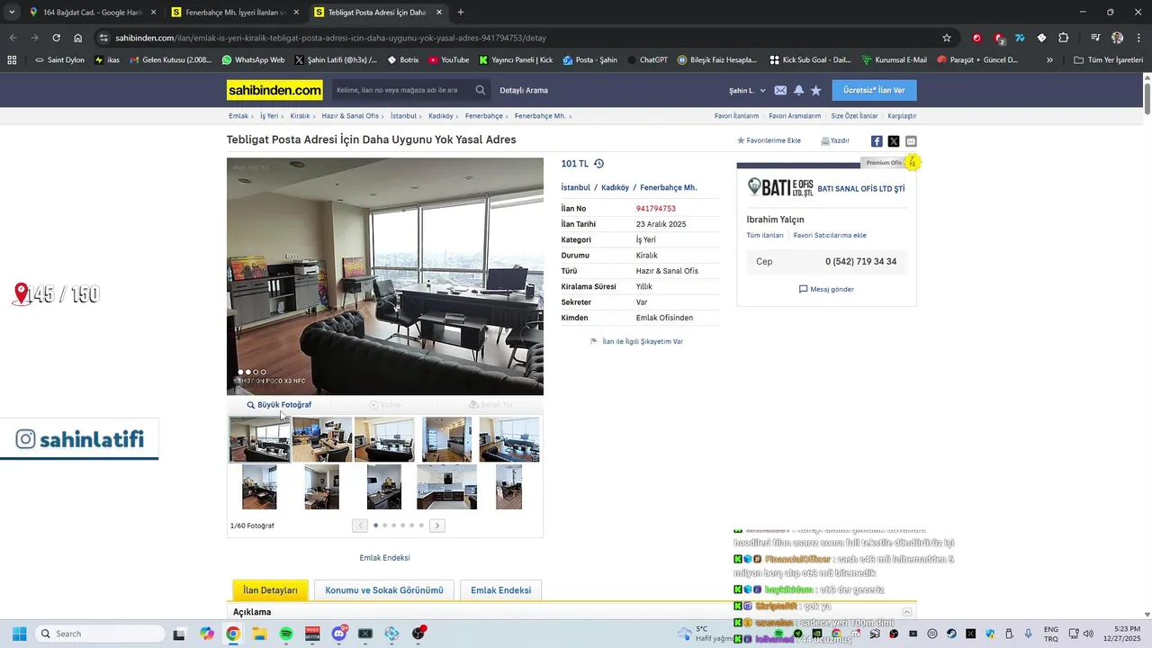This screenshot has width=1152, height=648.
Task: Select the second photo page dot
Action: point(385,526)
